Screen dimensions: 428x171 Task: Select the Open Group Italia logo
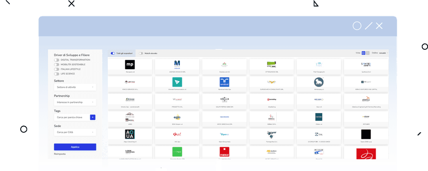click(x=224, y=134)
